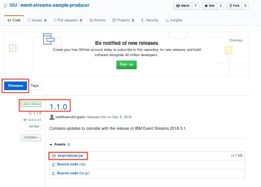
Task: Click the package icon beside es-producer.jar
Action: point(54,156)
